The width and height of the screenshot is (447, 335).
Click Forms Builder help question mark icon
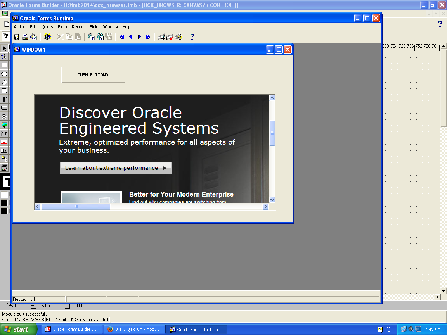(440, 24)
